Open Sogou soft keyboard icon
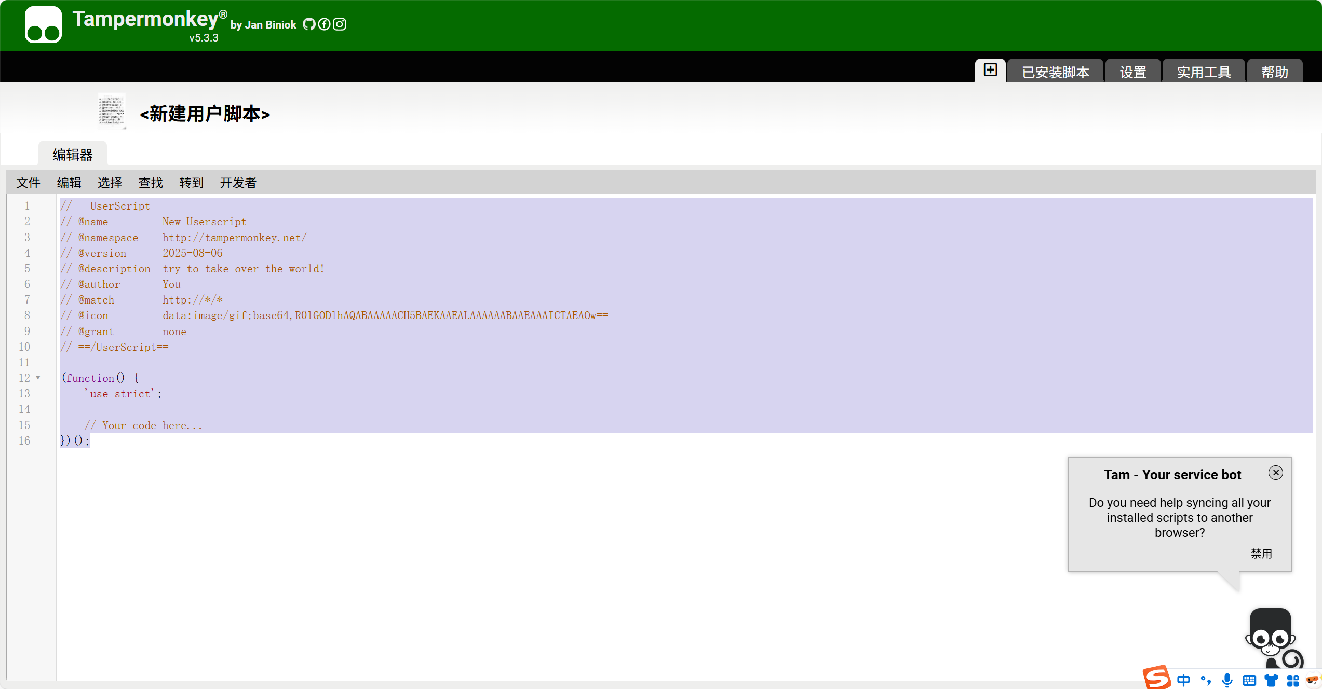 1249,680
